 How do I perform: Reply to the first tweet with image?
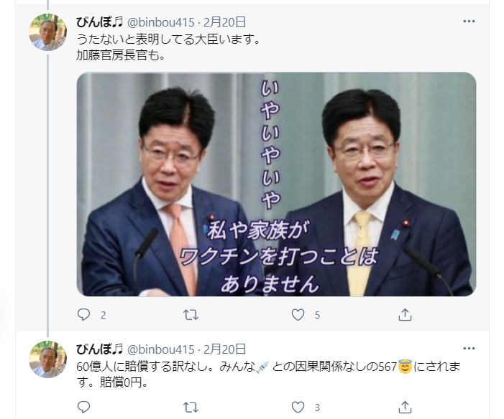84,315
